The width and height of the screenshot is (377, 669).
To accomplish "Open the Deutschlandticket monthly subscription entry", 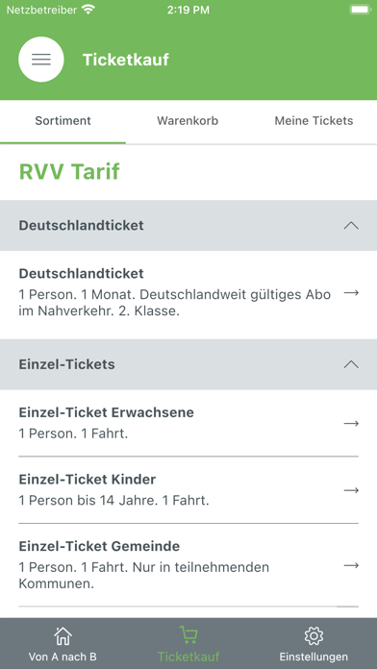I will 188,293.
